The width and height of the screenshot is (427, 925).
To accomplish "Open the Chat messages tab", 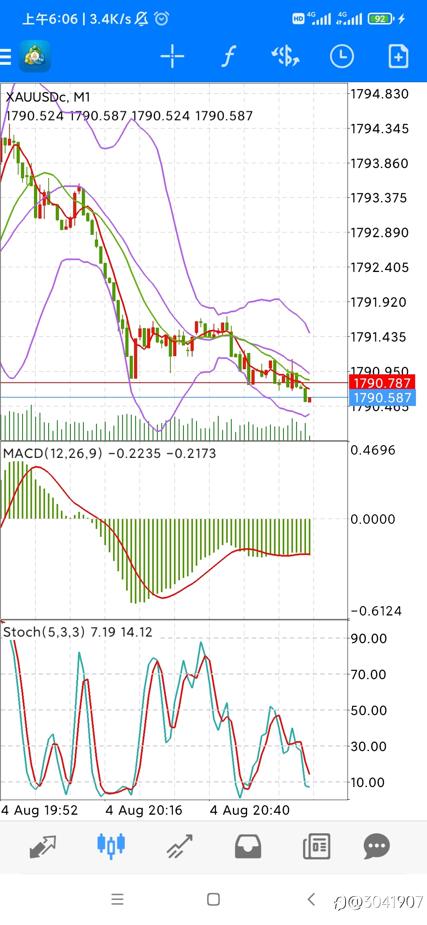I will coord(377,846).
